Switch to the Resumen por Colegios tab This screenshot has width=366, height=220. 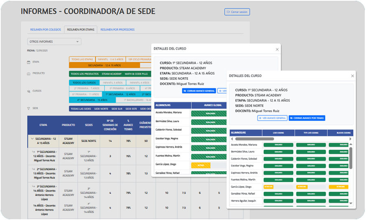46,30
